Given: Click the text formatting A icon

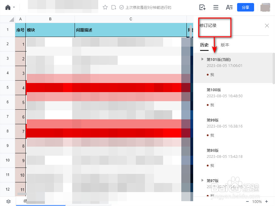Looking at the screenshot, I should (229, 7).
